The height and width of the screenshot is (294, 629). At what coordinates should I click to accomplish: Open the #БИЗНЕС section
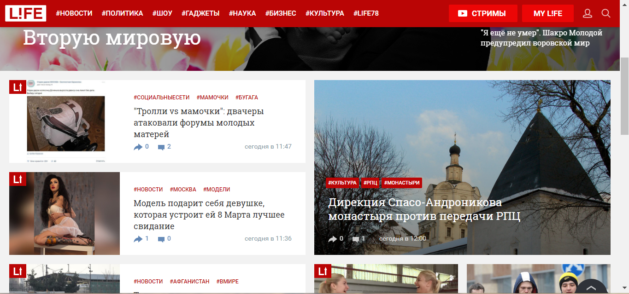tap(281, 13)
